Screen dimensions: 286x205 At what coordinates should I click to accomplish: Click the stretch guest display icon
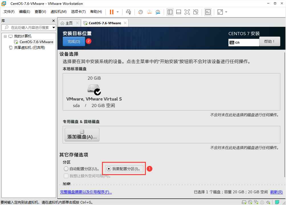coord(220,12)
